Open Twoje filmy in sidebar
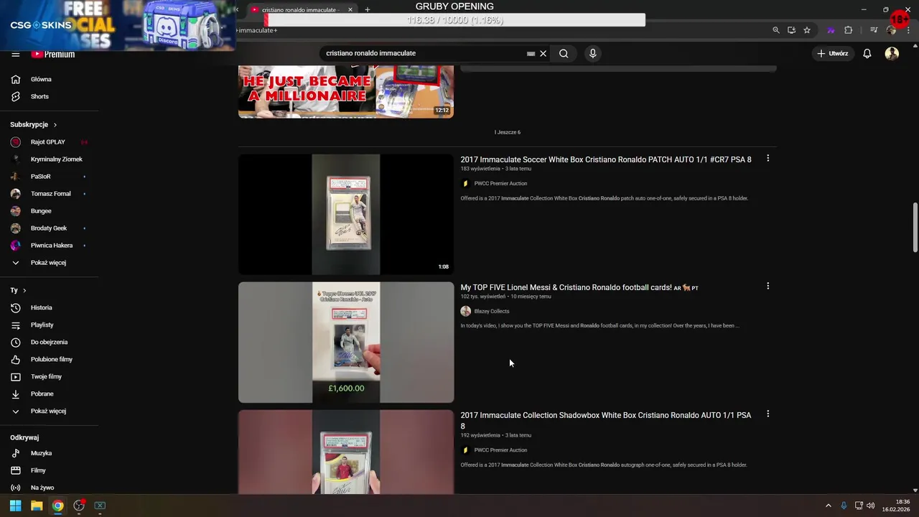Image resolution: width=919 pixels, height=517 pixels. (46, 376)
